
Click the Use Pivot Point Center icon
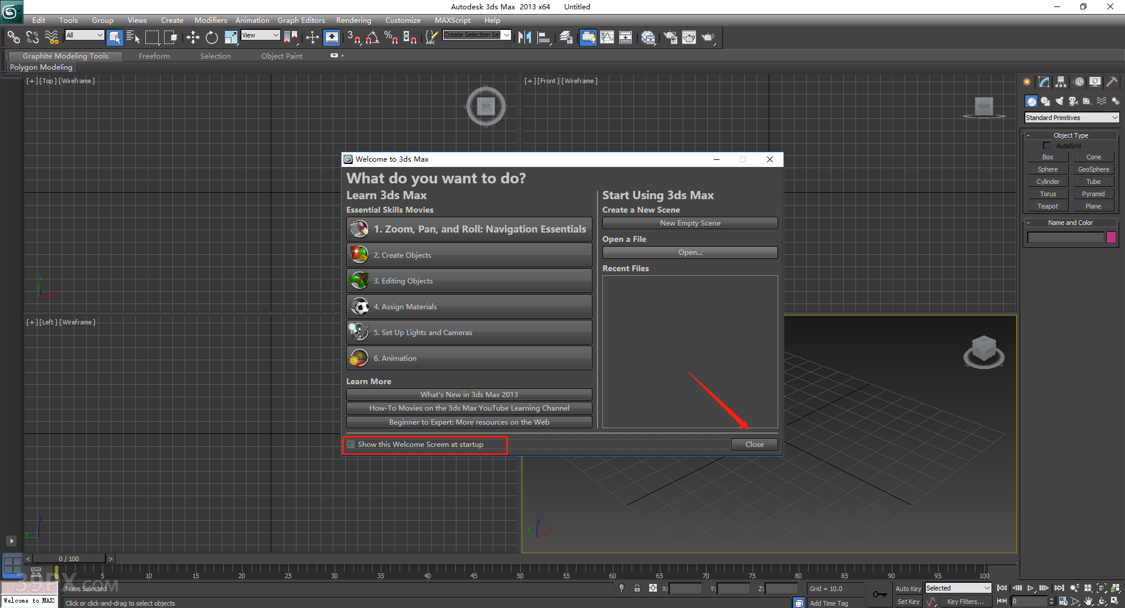click(x=291, y=37)
